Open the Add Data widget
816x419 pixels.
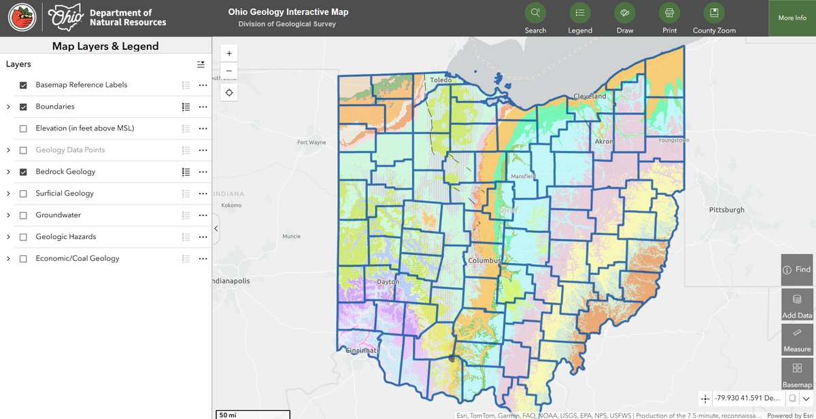797,304
